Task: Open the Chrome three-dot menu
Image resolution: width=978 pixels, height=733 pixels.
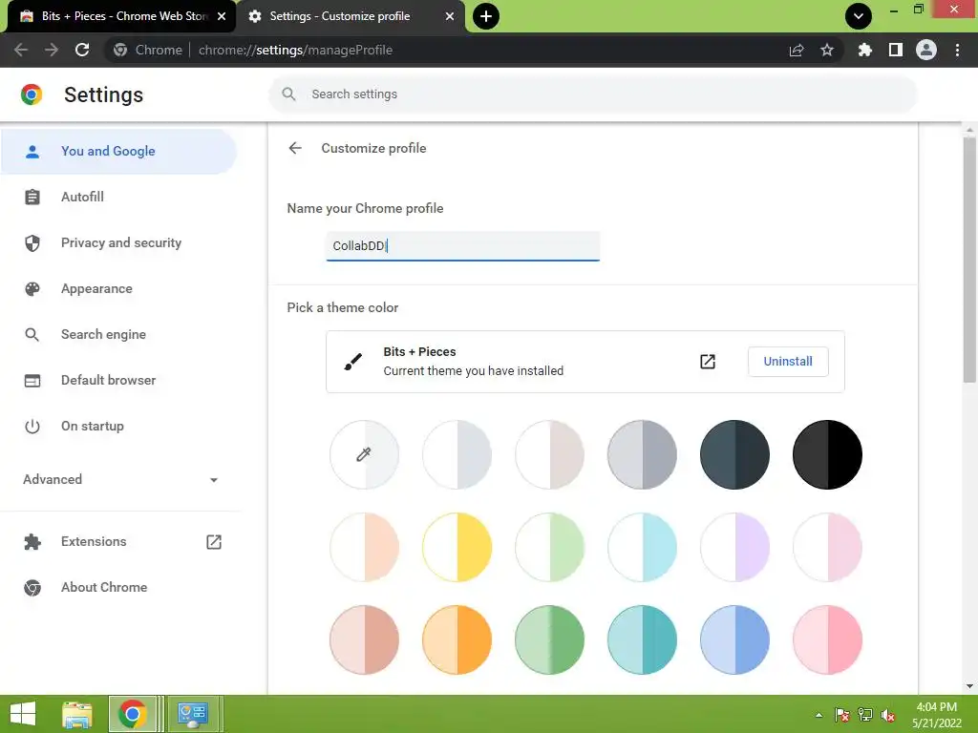Action: click(x=957, y=50)
